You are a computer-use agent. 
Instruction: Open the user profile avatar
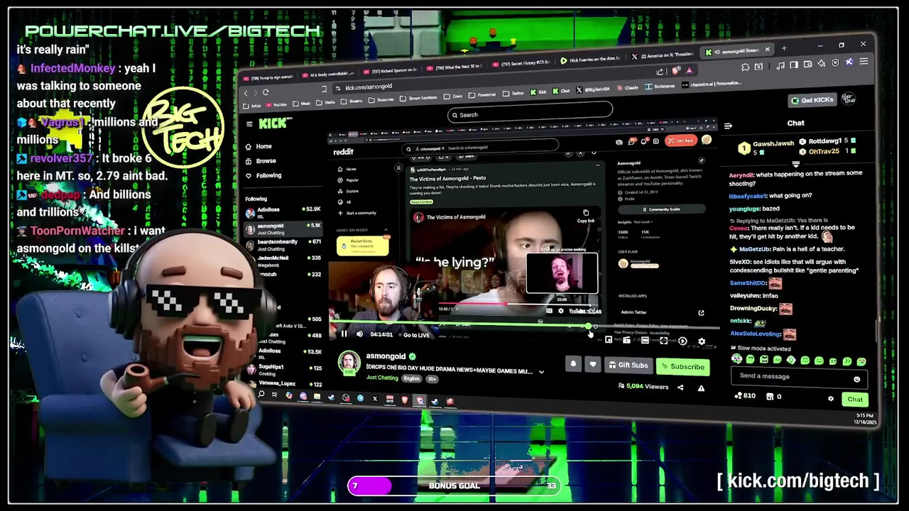coord(849,98)
